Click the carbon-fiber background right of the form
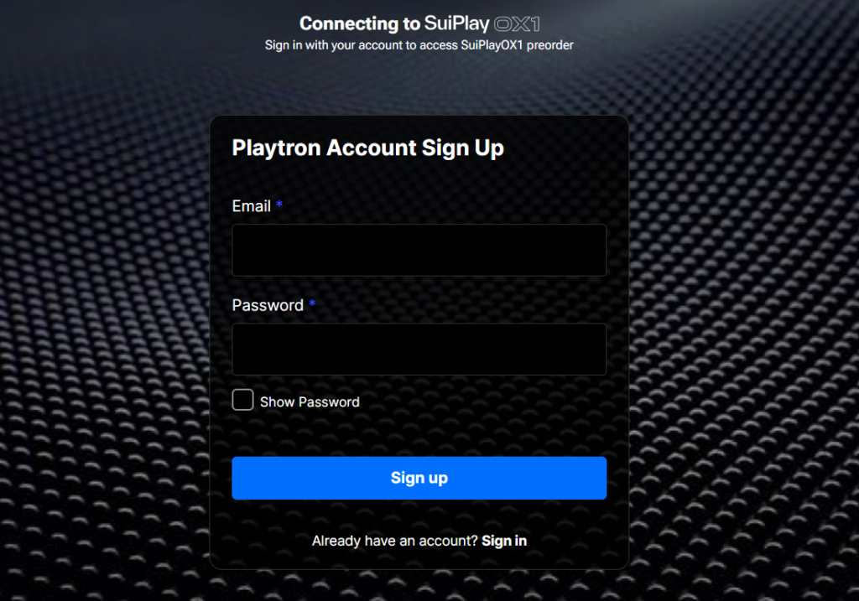This screenshot has height=601, width=859. point(747,335)
